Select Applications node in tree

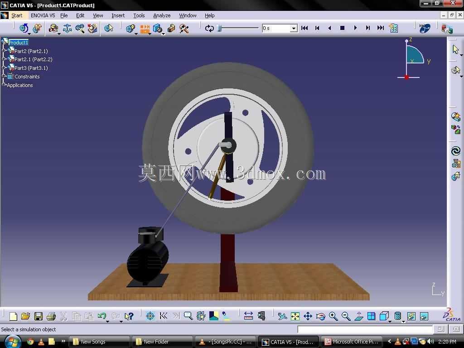pyautogui.click(x=20, y=85)
